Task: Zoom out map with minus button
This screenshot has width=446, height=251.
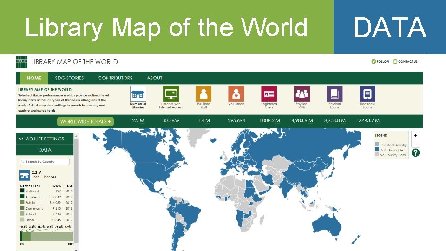Action: pyautogui.click(x=415, y=143)
